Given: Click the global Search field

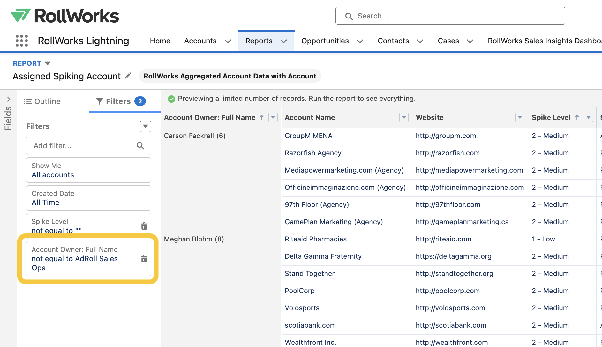Looking at the screenshot, I should pos(450,16).
